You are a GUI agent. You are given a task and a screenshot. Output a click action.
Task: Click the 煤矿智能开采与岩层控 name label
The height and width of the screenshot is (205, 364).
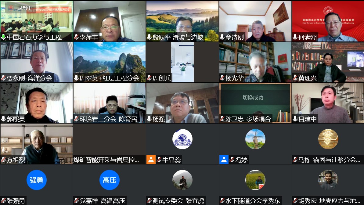(106, 160)
